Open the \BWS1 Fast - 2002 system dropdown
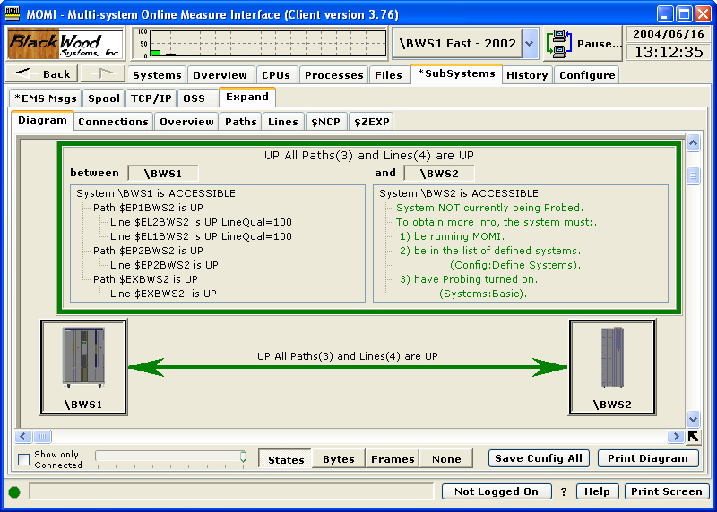The width and height of the screenshot is (717, 512). [x=530, y=43]
